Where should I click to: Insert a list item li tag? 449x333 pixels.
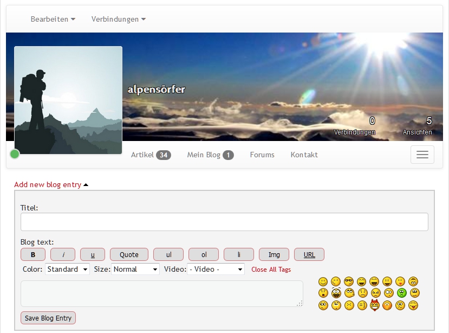click(x=239, y=254)
